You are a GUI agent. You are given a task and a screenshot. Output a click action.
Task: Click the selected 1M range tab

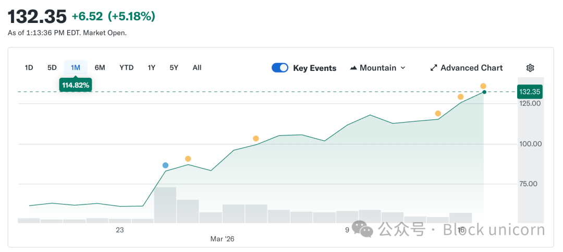coord(76,67)
